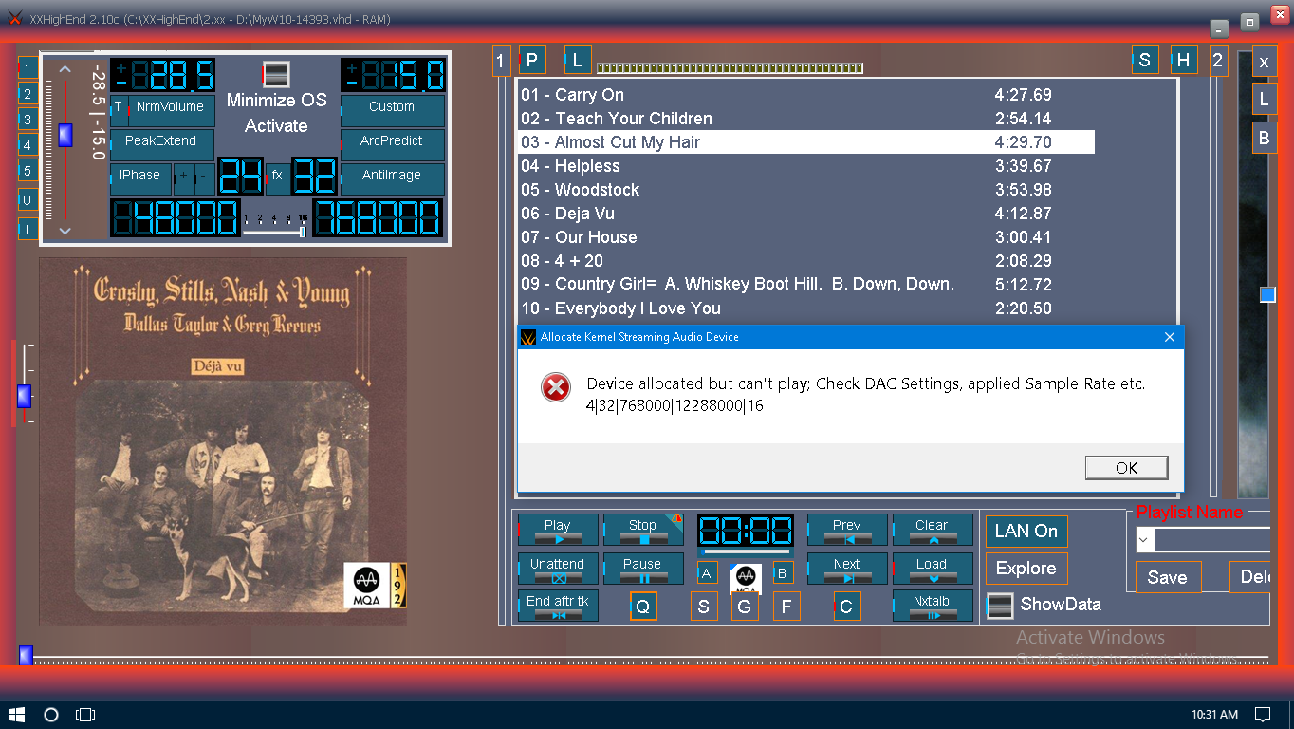This screenshot has height=729, width=1294.
Task: Click the L button beside the P button
Action: pyautogui.click(x=578, y=60)
